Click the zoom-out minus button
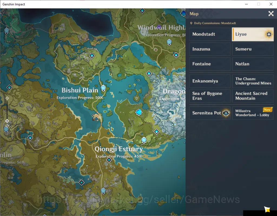277x216 pixels. click(x=7, y=126)
